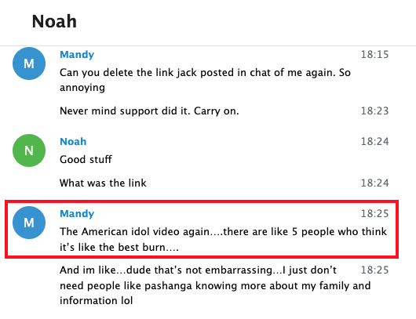Select the 18:25 timestamp inside the red-outlined message

coord(374,213)
